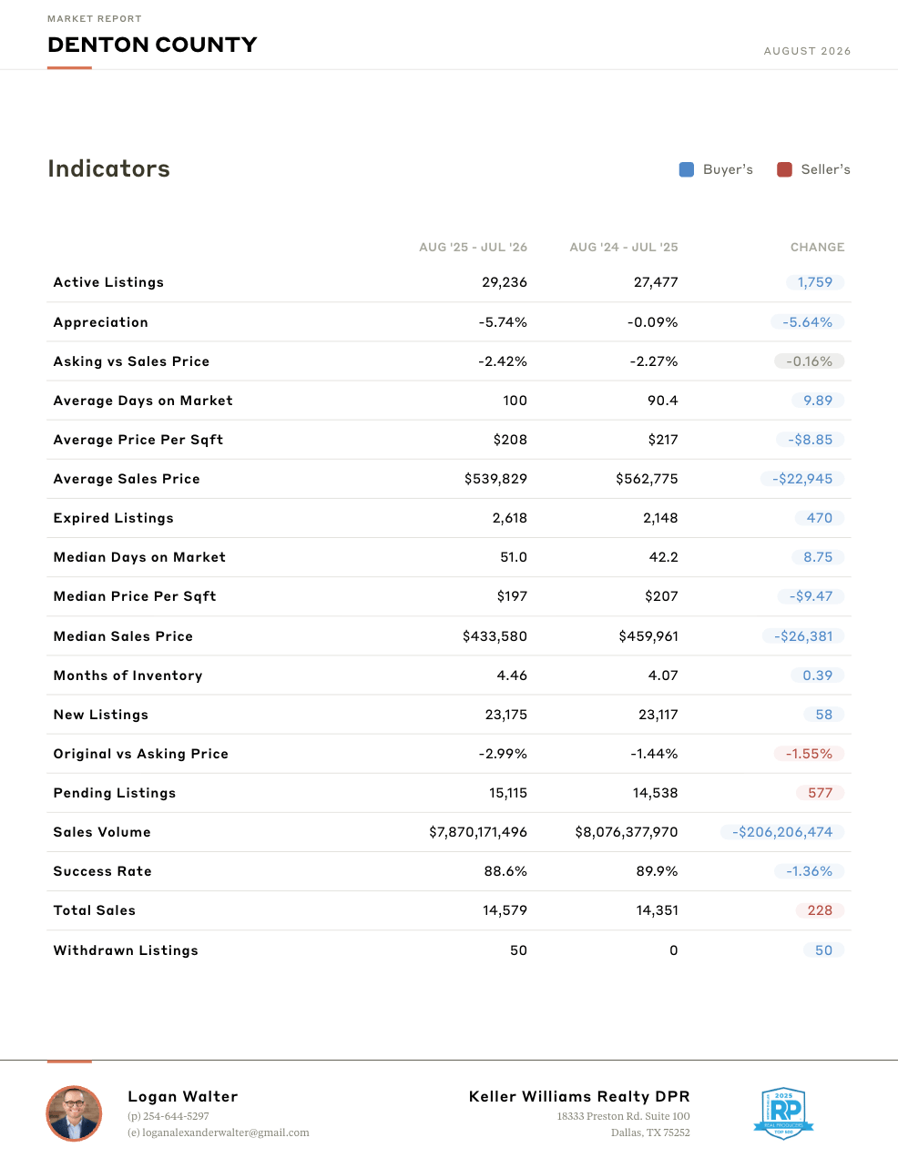Click the Real Producers RP badge logo
Image resolution: width=898 pixels, height=1158 pixels.
coord(783,1113)
